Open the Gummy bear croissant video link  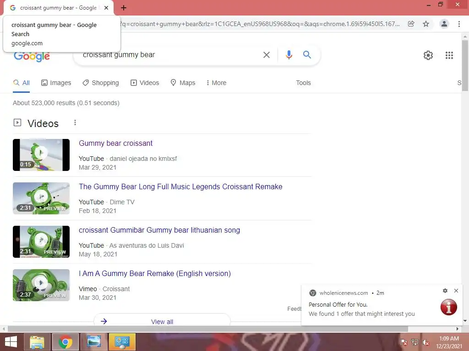click(116, 143)
